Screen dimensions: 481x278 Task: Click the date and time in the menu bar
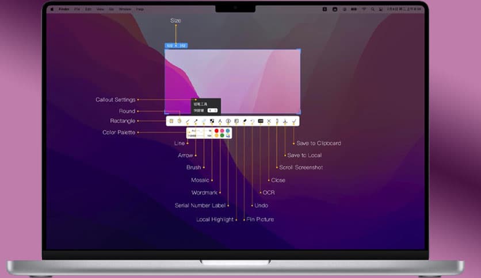(404, 9)
